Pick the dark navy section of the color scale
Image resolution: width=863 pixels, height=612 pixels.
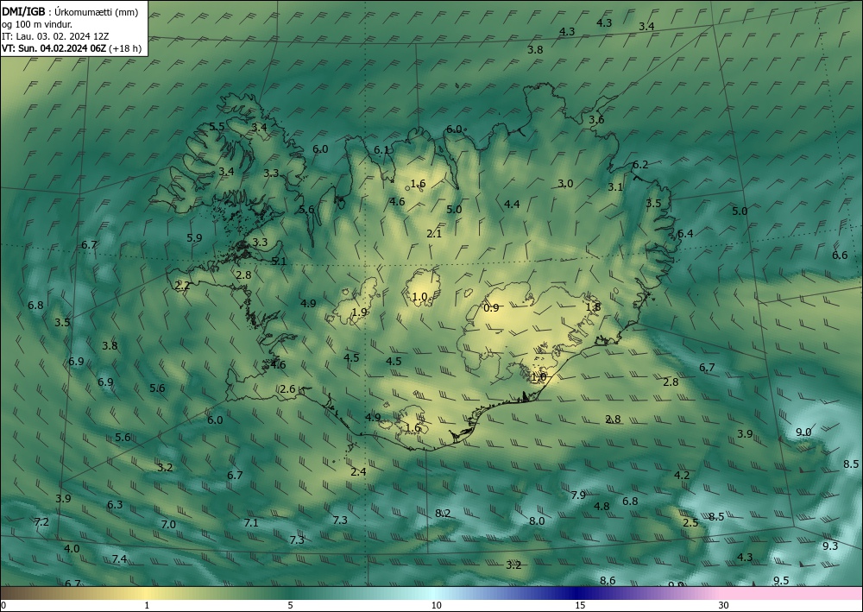coord(578,593)
